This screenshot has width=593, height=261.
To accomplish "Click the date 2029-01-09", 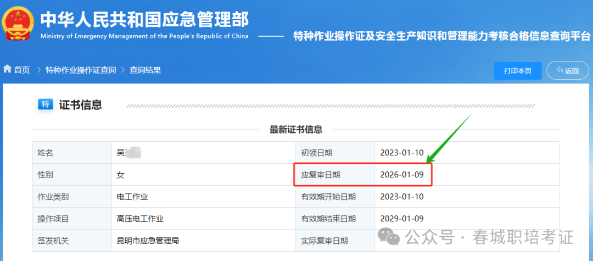I will coord(401,219).
